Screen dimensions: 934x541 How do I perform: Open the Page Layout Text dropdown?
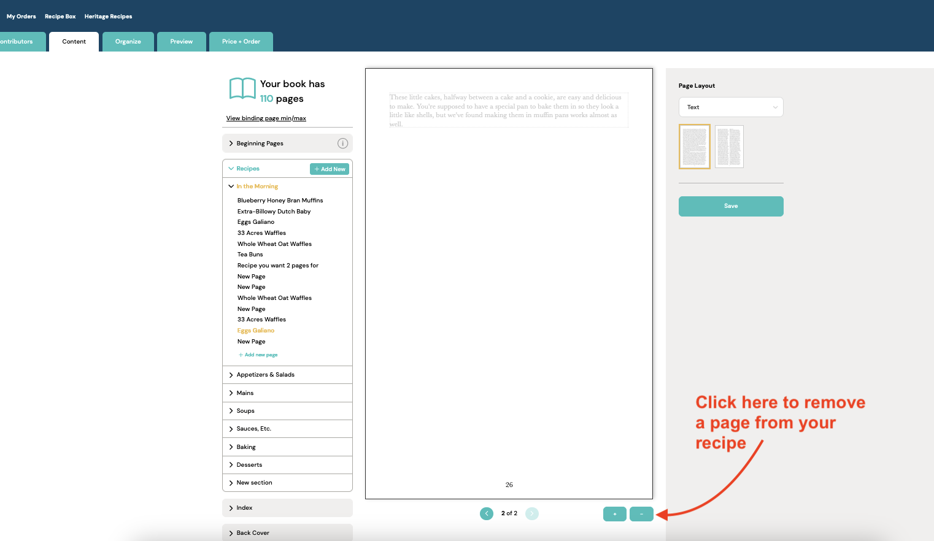pyautogui.click(x=730, y=107)
